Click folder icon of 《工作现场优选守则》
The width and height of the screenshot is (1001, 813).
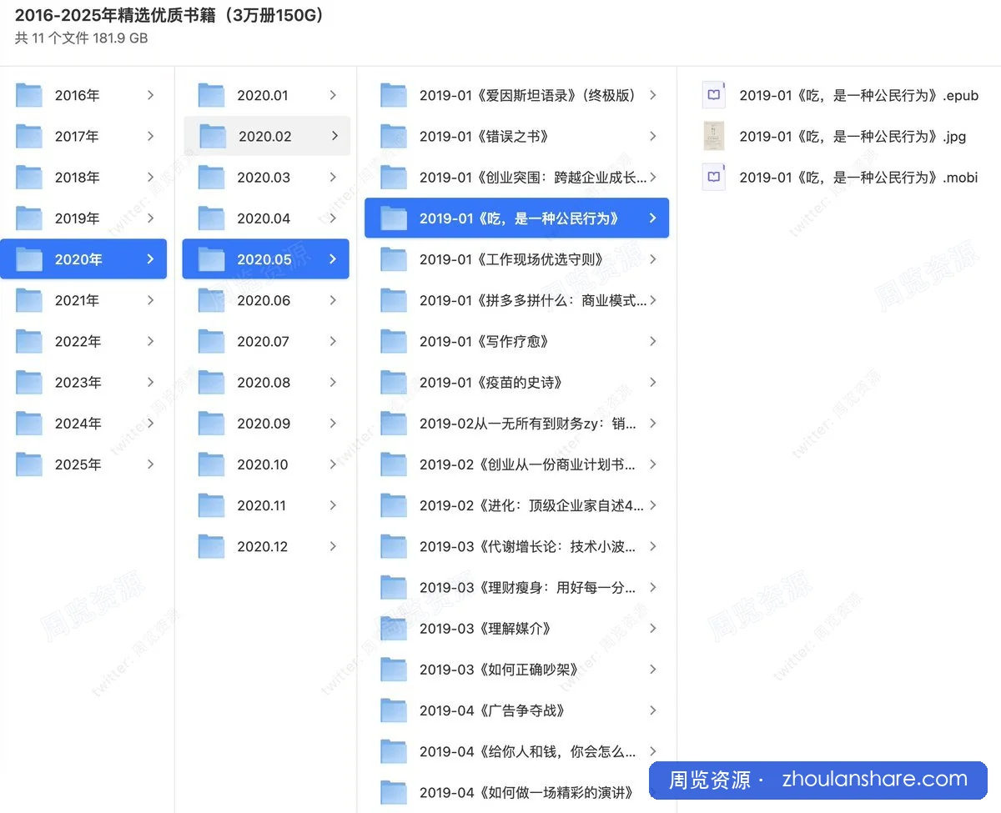coord(394,259)
